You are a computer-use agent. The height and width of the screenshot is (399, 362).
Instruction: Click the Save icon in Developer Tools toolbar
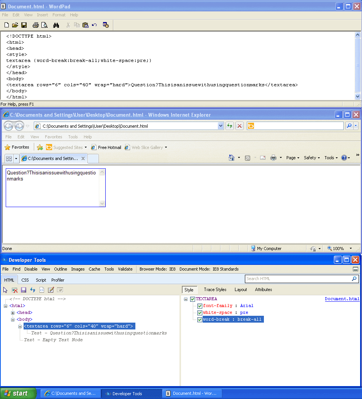tap(24, 290)
